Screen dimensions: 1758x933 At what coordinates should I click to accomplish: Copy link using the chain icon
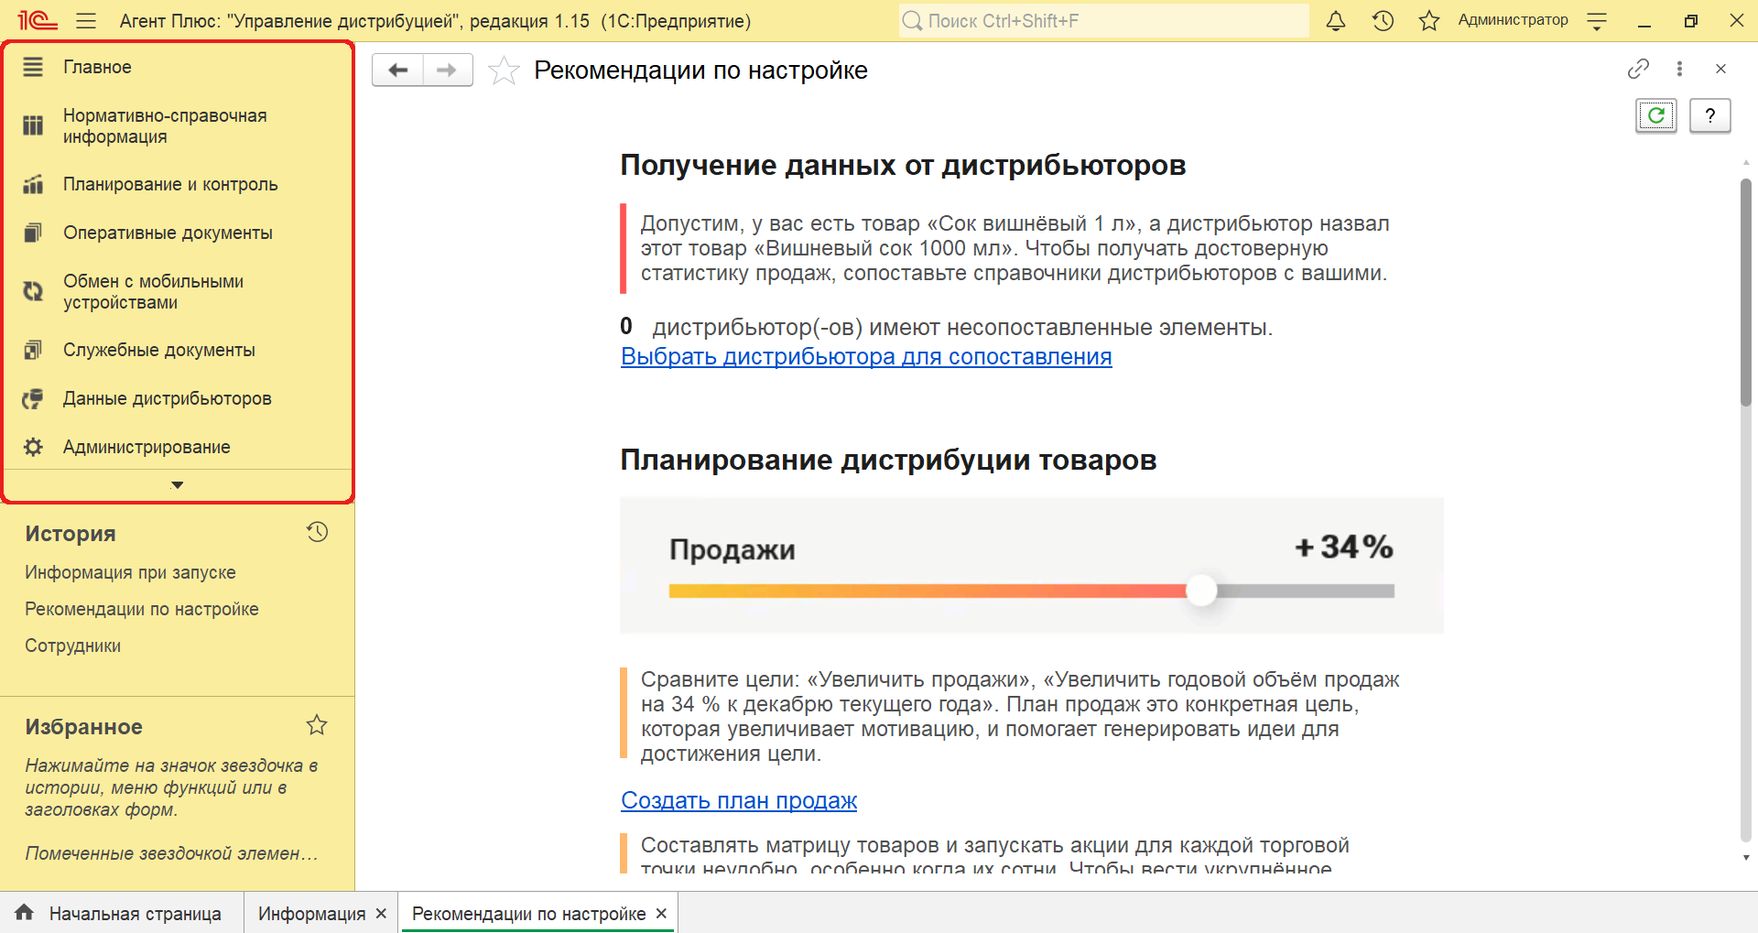pyautogui.click(x=1638, y=69)
